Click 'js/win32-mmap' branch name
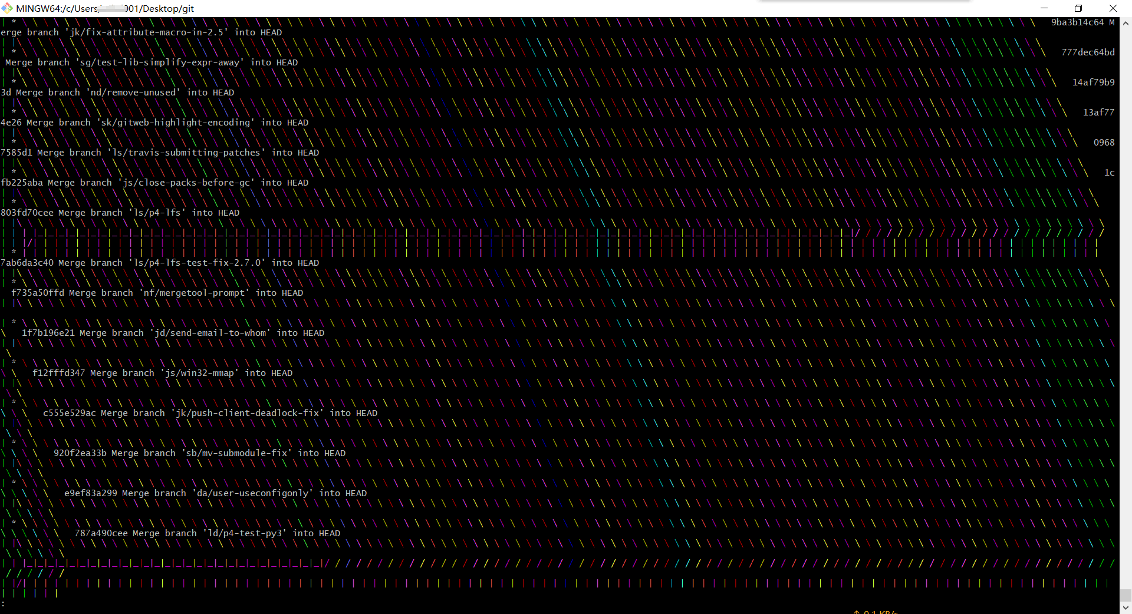 click(199, 373)
